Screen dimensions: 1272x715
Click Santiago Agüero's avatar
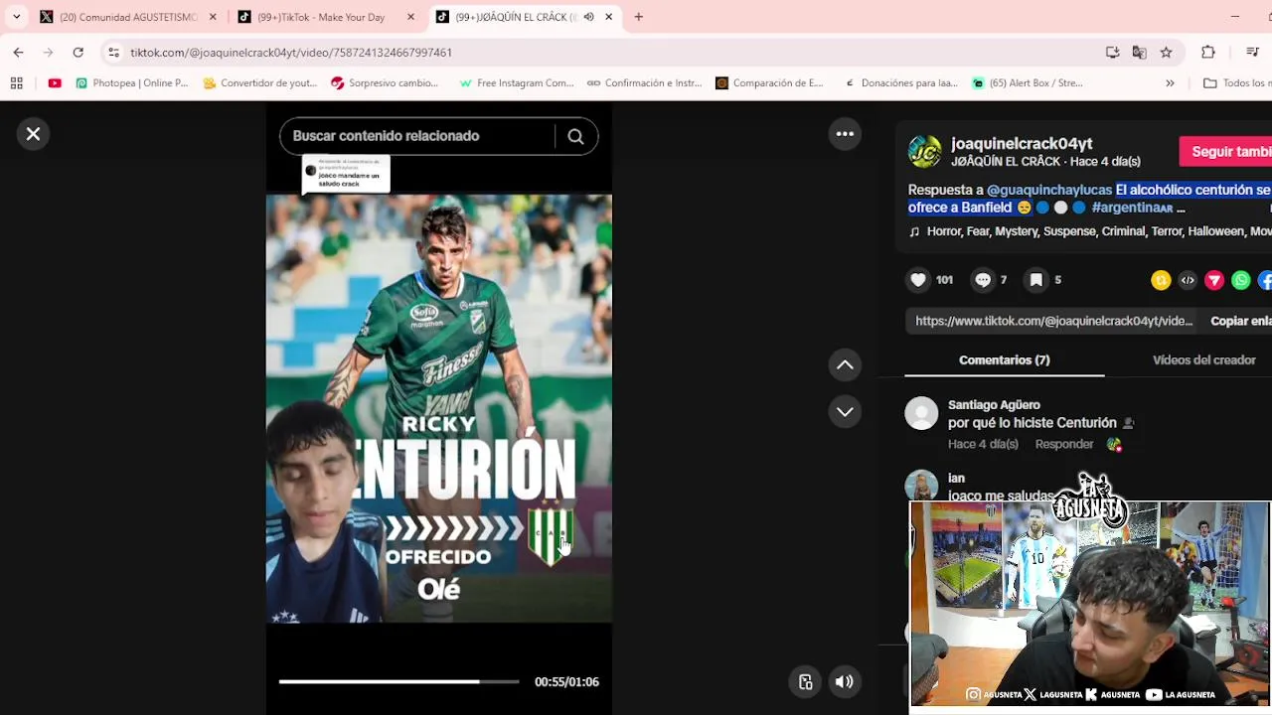pyautogui.click(x=921, y=413)
